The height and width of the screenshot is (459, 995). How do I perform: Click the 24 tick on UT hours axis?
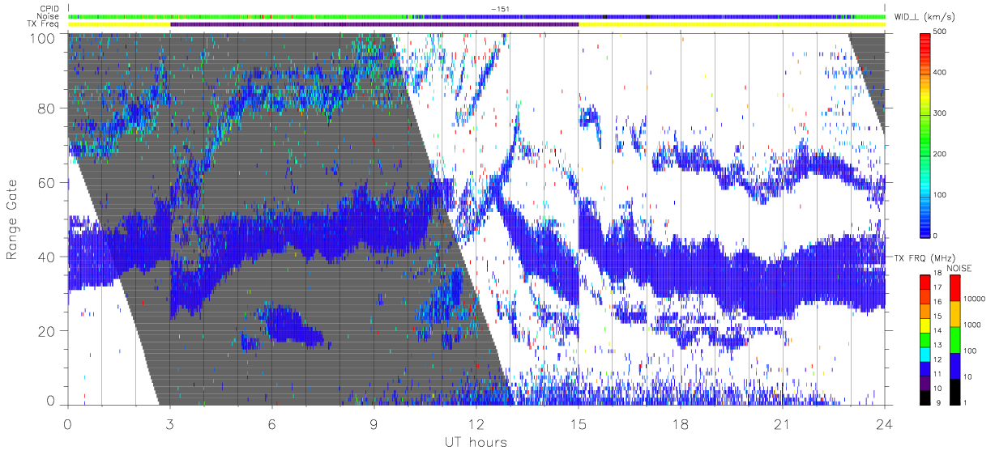[885, 423]
